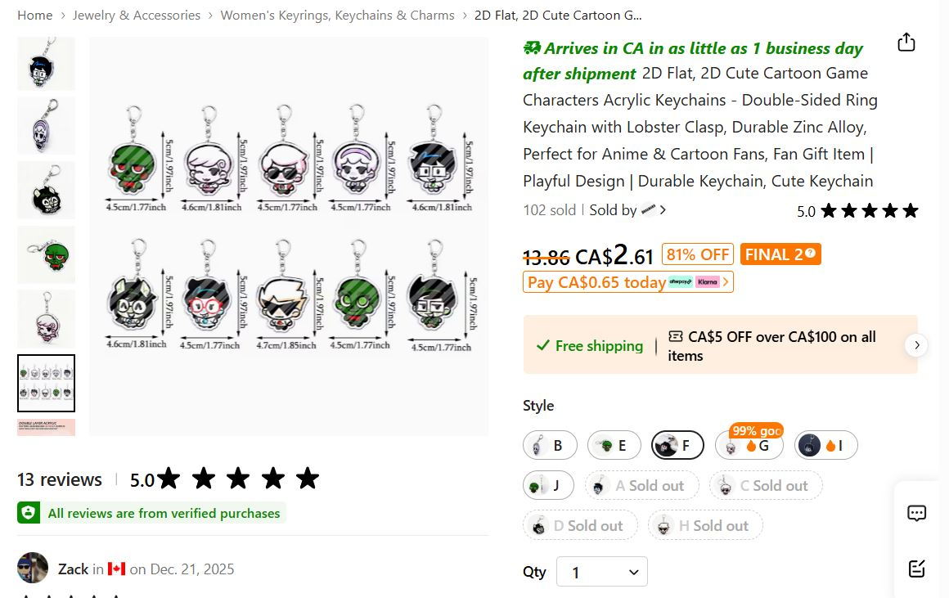Click the five-star rating beside 5.0
The width and height of the screenshot is (949, 598).
pos(869,211)
